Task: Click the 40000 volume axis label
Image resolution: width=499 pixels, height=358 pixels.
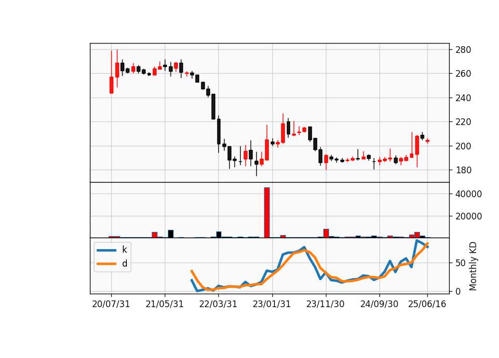Action: (468, 194)
